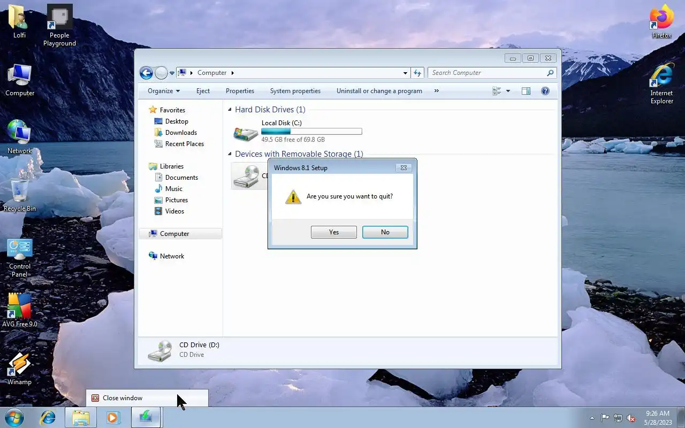The width and height of the screenshot is (685, 428).
Task: Click Close window jump list entry
Action: (x=147, y=398)
